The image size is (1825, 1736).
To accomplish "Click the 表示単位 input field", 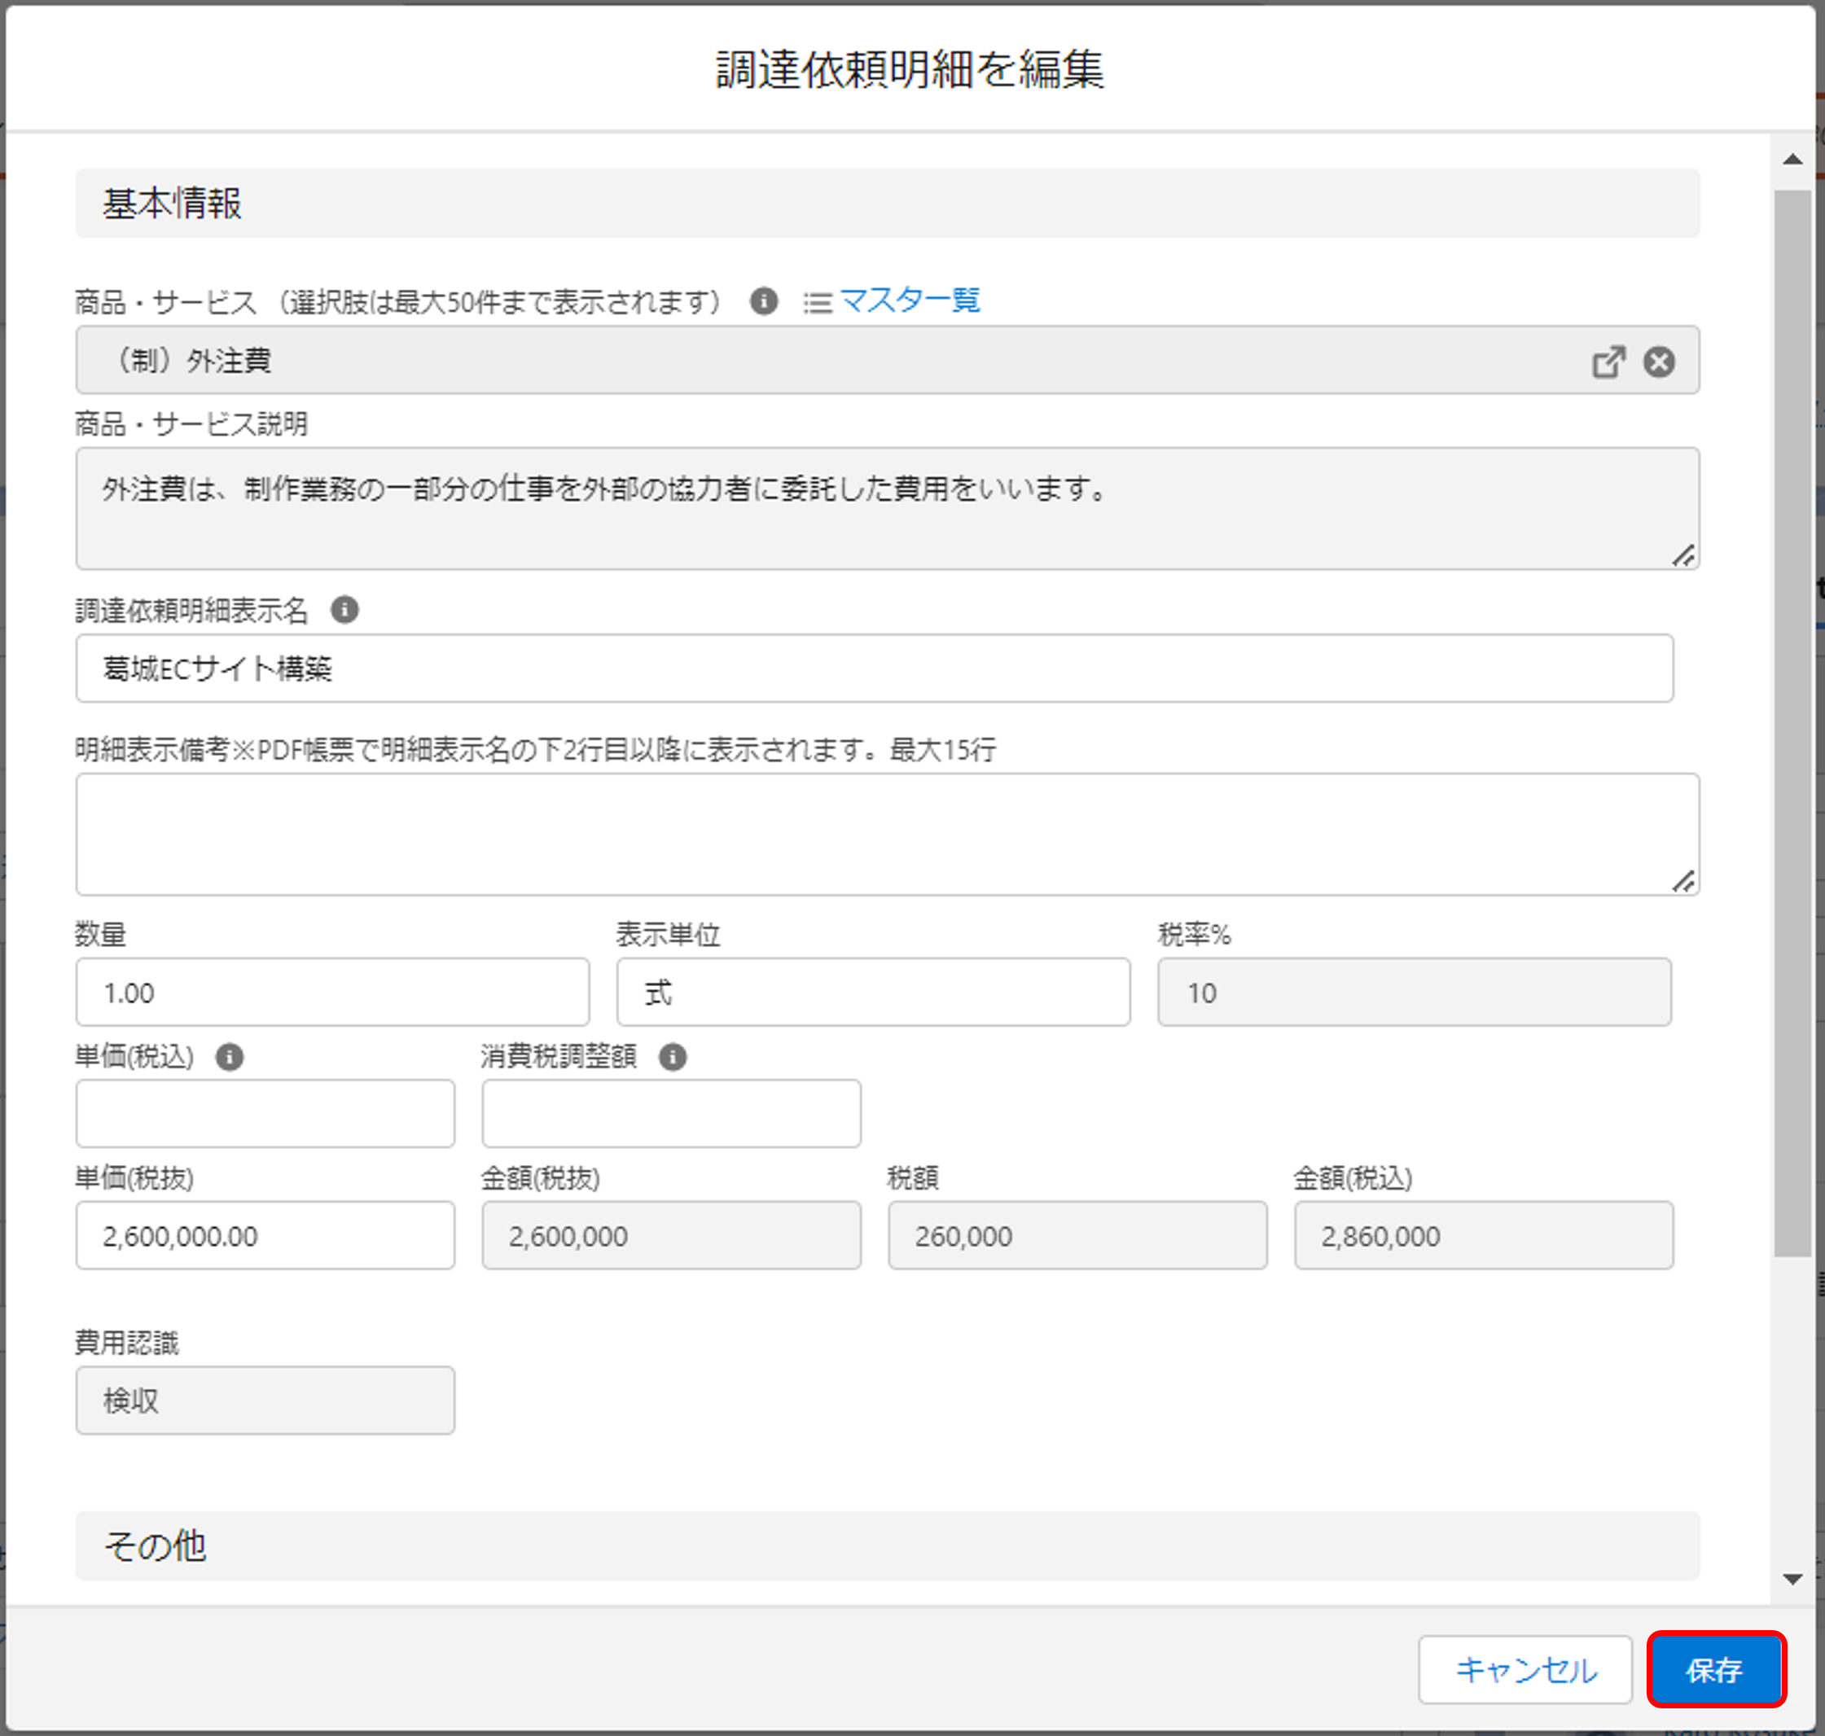I will (x=873, y=992).
